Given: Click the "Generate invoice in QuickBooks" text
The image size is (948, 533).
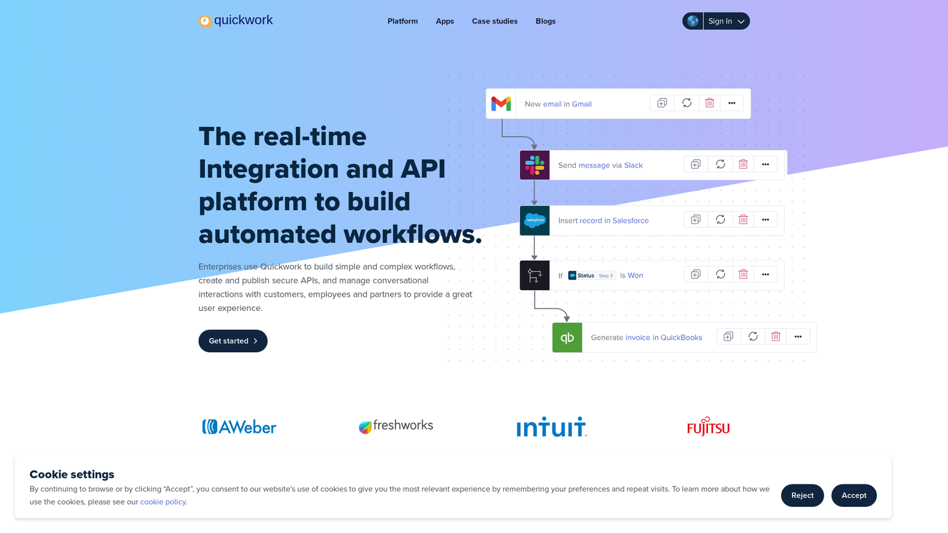Looking at the screenshot, I should pyautogui.click(x=646, y=338).
